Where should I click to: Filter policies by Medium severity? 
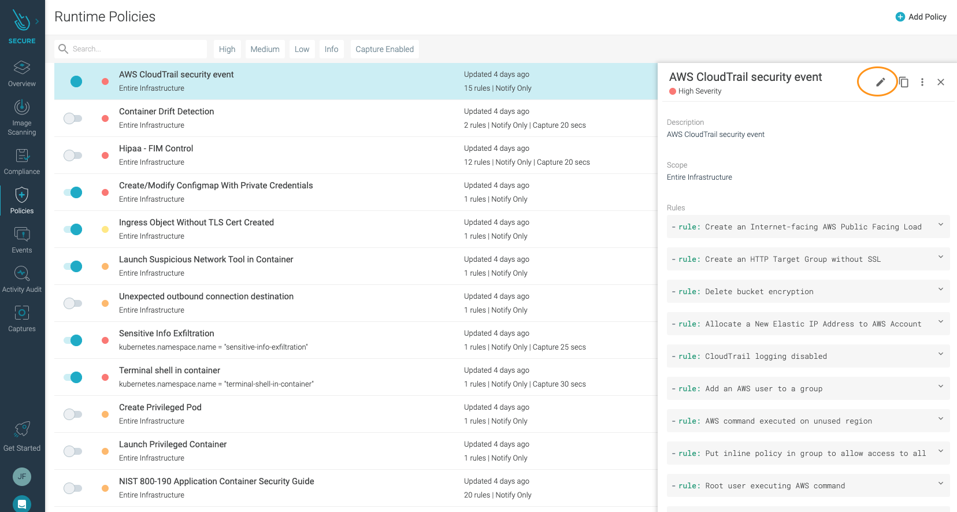pyautogui.click(x=265, y=49)
